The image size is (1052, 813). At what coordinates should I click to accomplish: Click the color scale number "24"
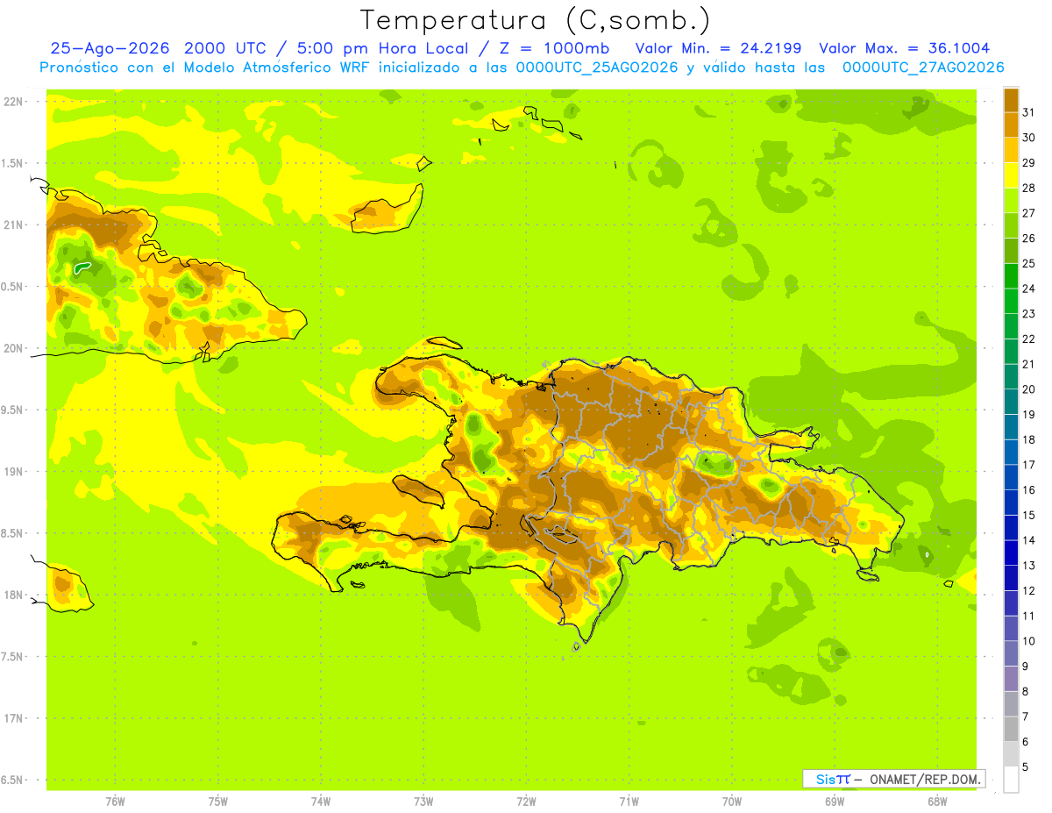[x=1029, y=289]
